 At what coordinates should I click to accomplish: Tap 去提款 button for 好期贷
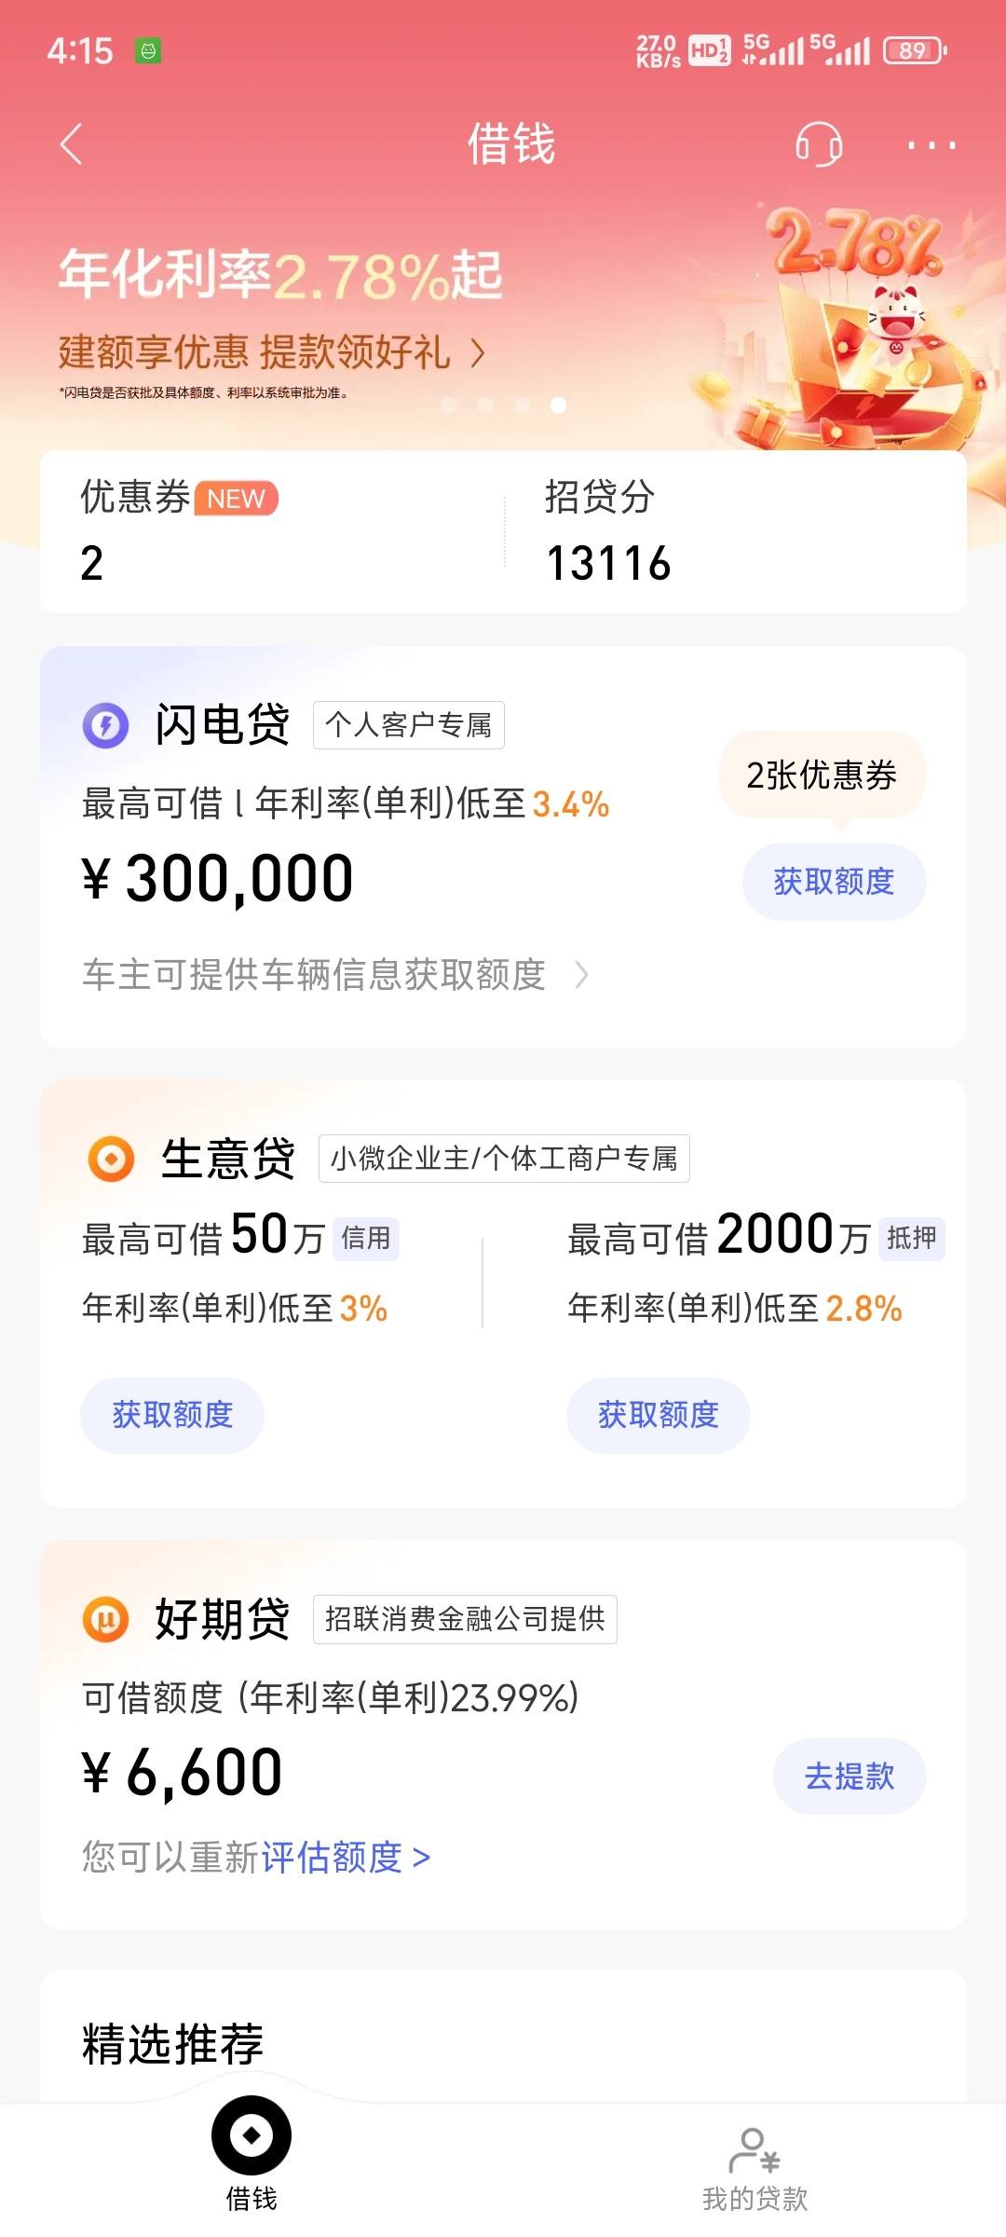pos(850,1776)
